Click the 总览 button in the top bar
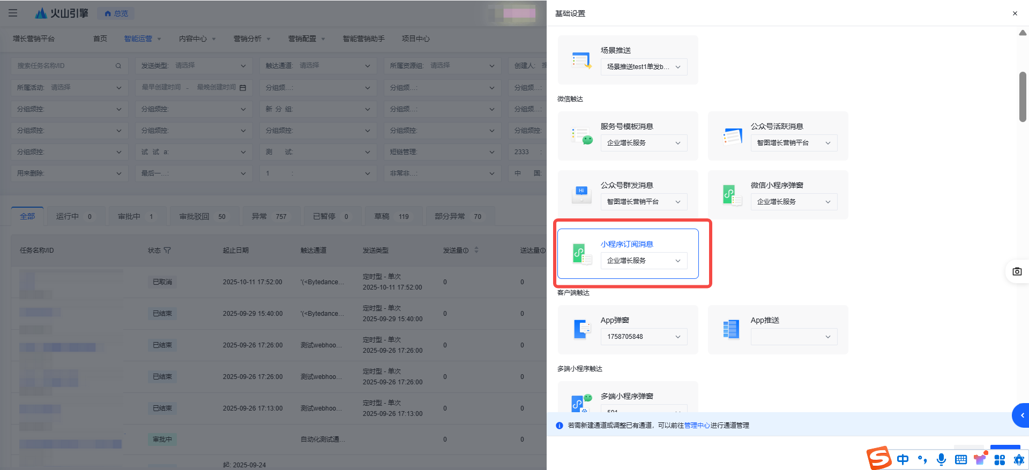The height and width of the screenshot is (470, 1029). tap(116, 13)
